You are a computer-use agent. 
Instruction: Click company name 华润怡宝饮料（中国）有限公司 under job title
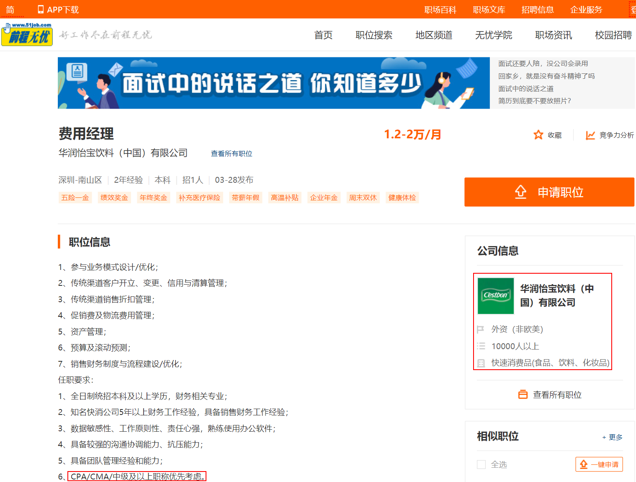(x=123, y=153)
